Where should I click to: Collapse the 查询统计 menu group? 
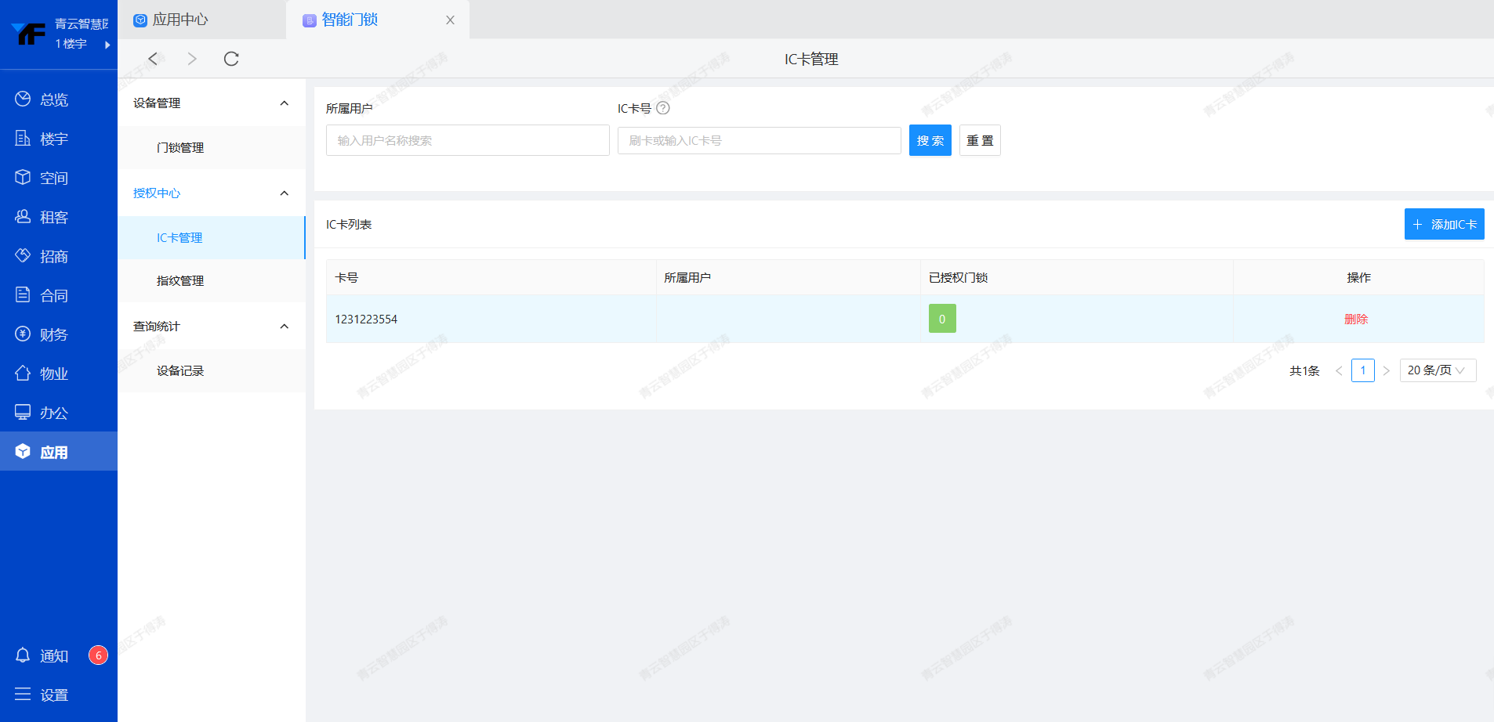284,327
